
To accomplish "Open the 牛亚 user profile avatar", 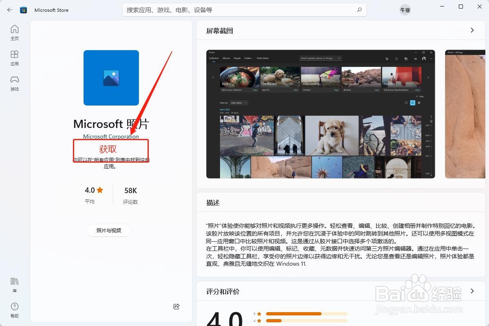I will point(405,10).
